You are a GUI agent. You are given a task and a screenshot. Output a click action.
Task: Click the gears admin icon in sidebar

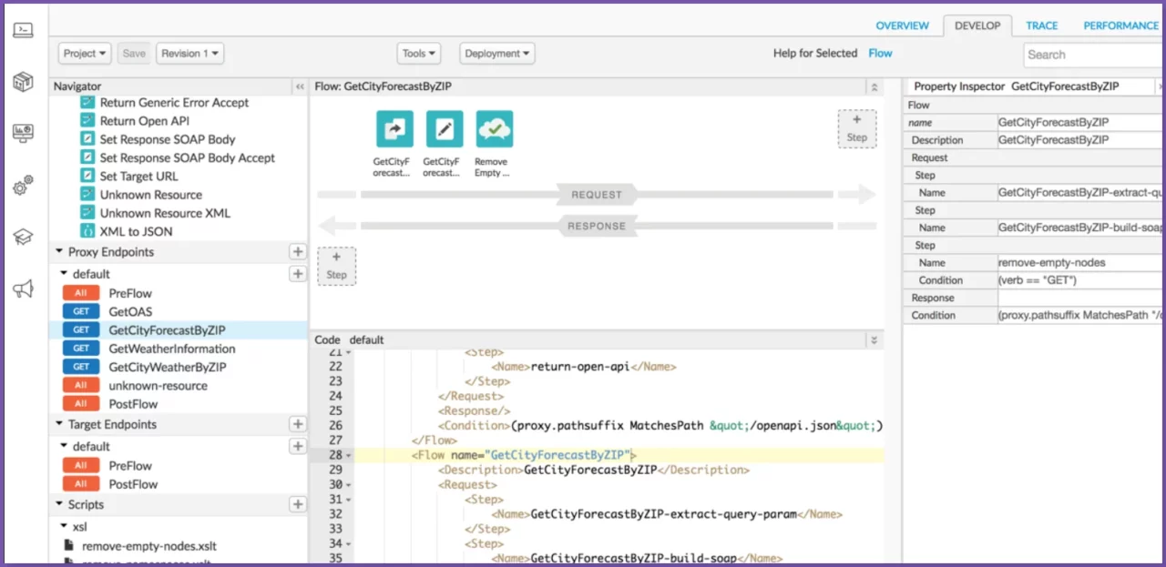coord(23,187)
